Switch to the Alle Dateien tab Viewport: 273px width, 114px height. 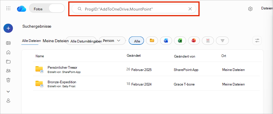[x=31, y=41]
